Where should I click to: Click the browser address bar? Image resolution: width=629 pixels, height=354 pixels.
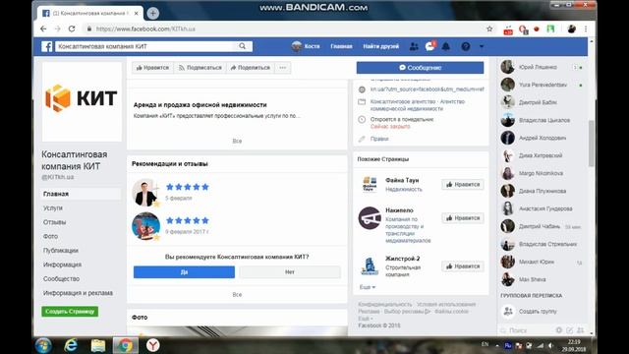(281, 29)
